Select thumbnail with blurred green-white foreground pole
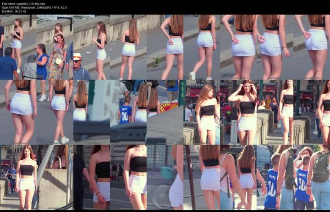This screenshot has height=212, width=330. (x=91, y=112)
